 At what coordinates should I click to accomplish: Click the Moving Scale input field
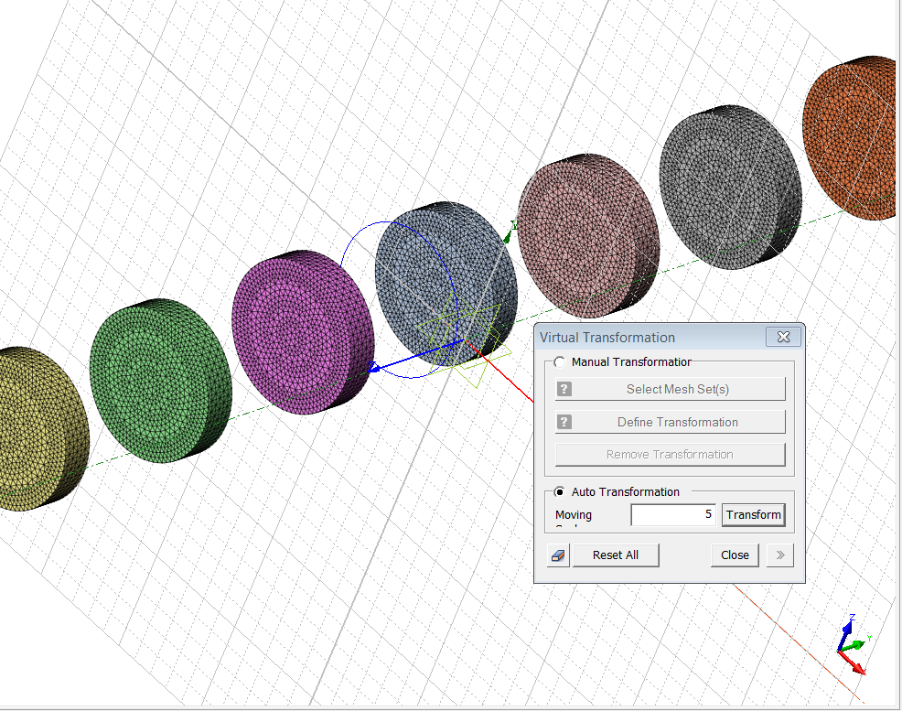[x=673, y=515]
